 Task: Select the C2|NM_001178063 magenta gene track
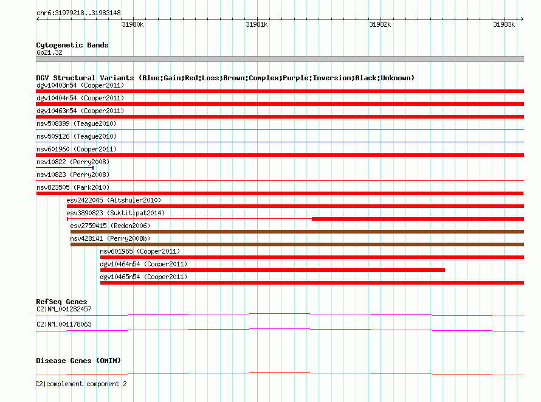(280, 330)
